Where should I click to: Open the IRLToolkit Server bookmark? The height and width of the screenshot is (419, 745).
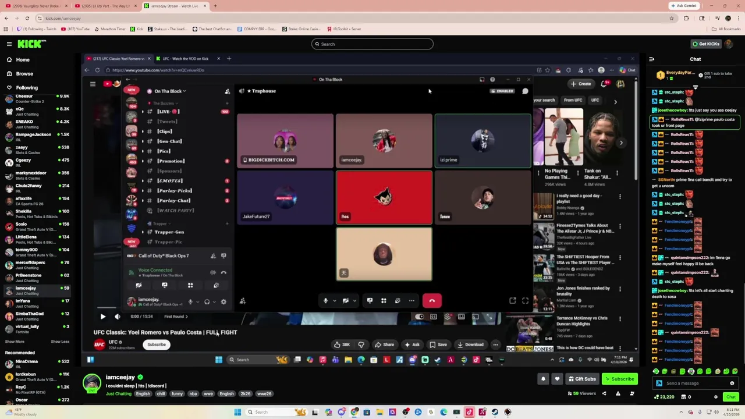coord(343,29)
